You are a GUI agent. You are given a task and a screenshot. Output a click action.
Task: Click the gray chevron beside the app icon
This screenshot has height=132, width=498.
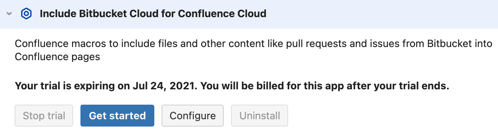click(x=10, y=14)
